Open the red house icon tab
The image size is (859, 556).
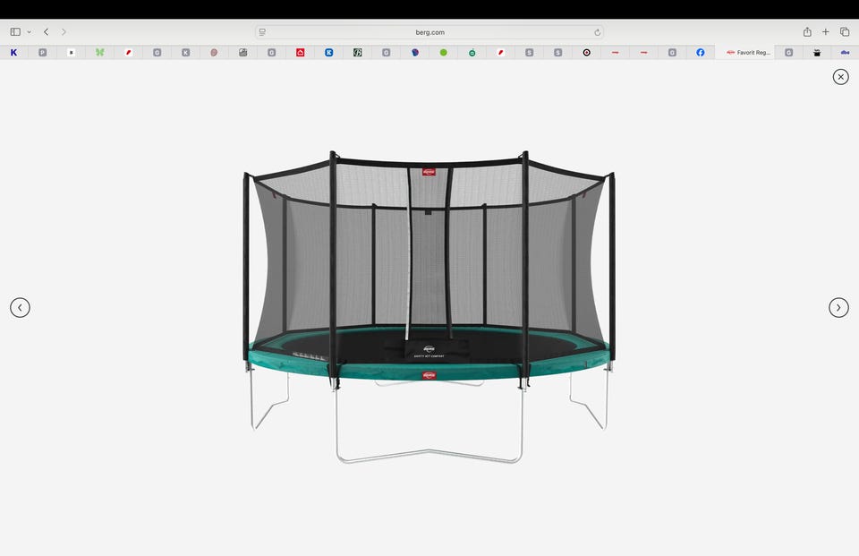point(301,53)
